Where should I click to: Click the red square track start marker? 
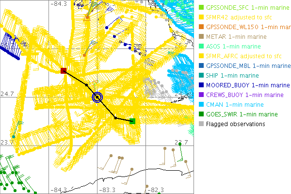(64, 71)
